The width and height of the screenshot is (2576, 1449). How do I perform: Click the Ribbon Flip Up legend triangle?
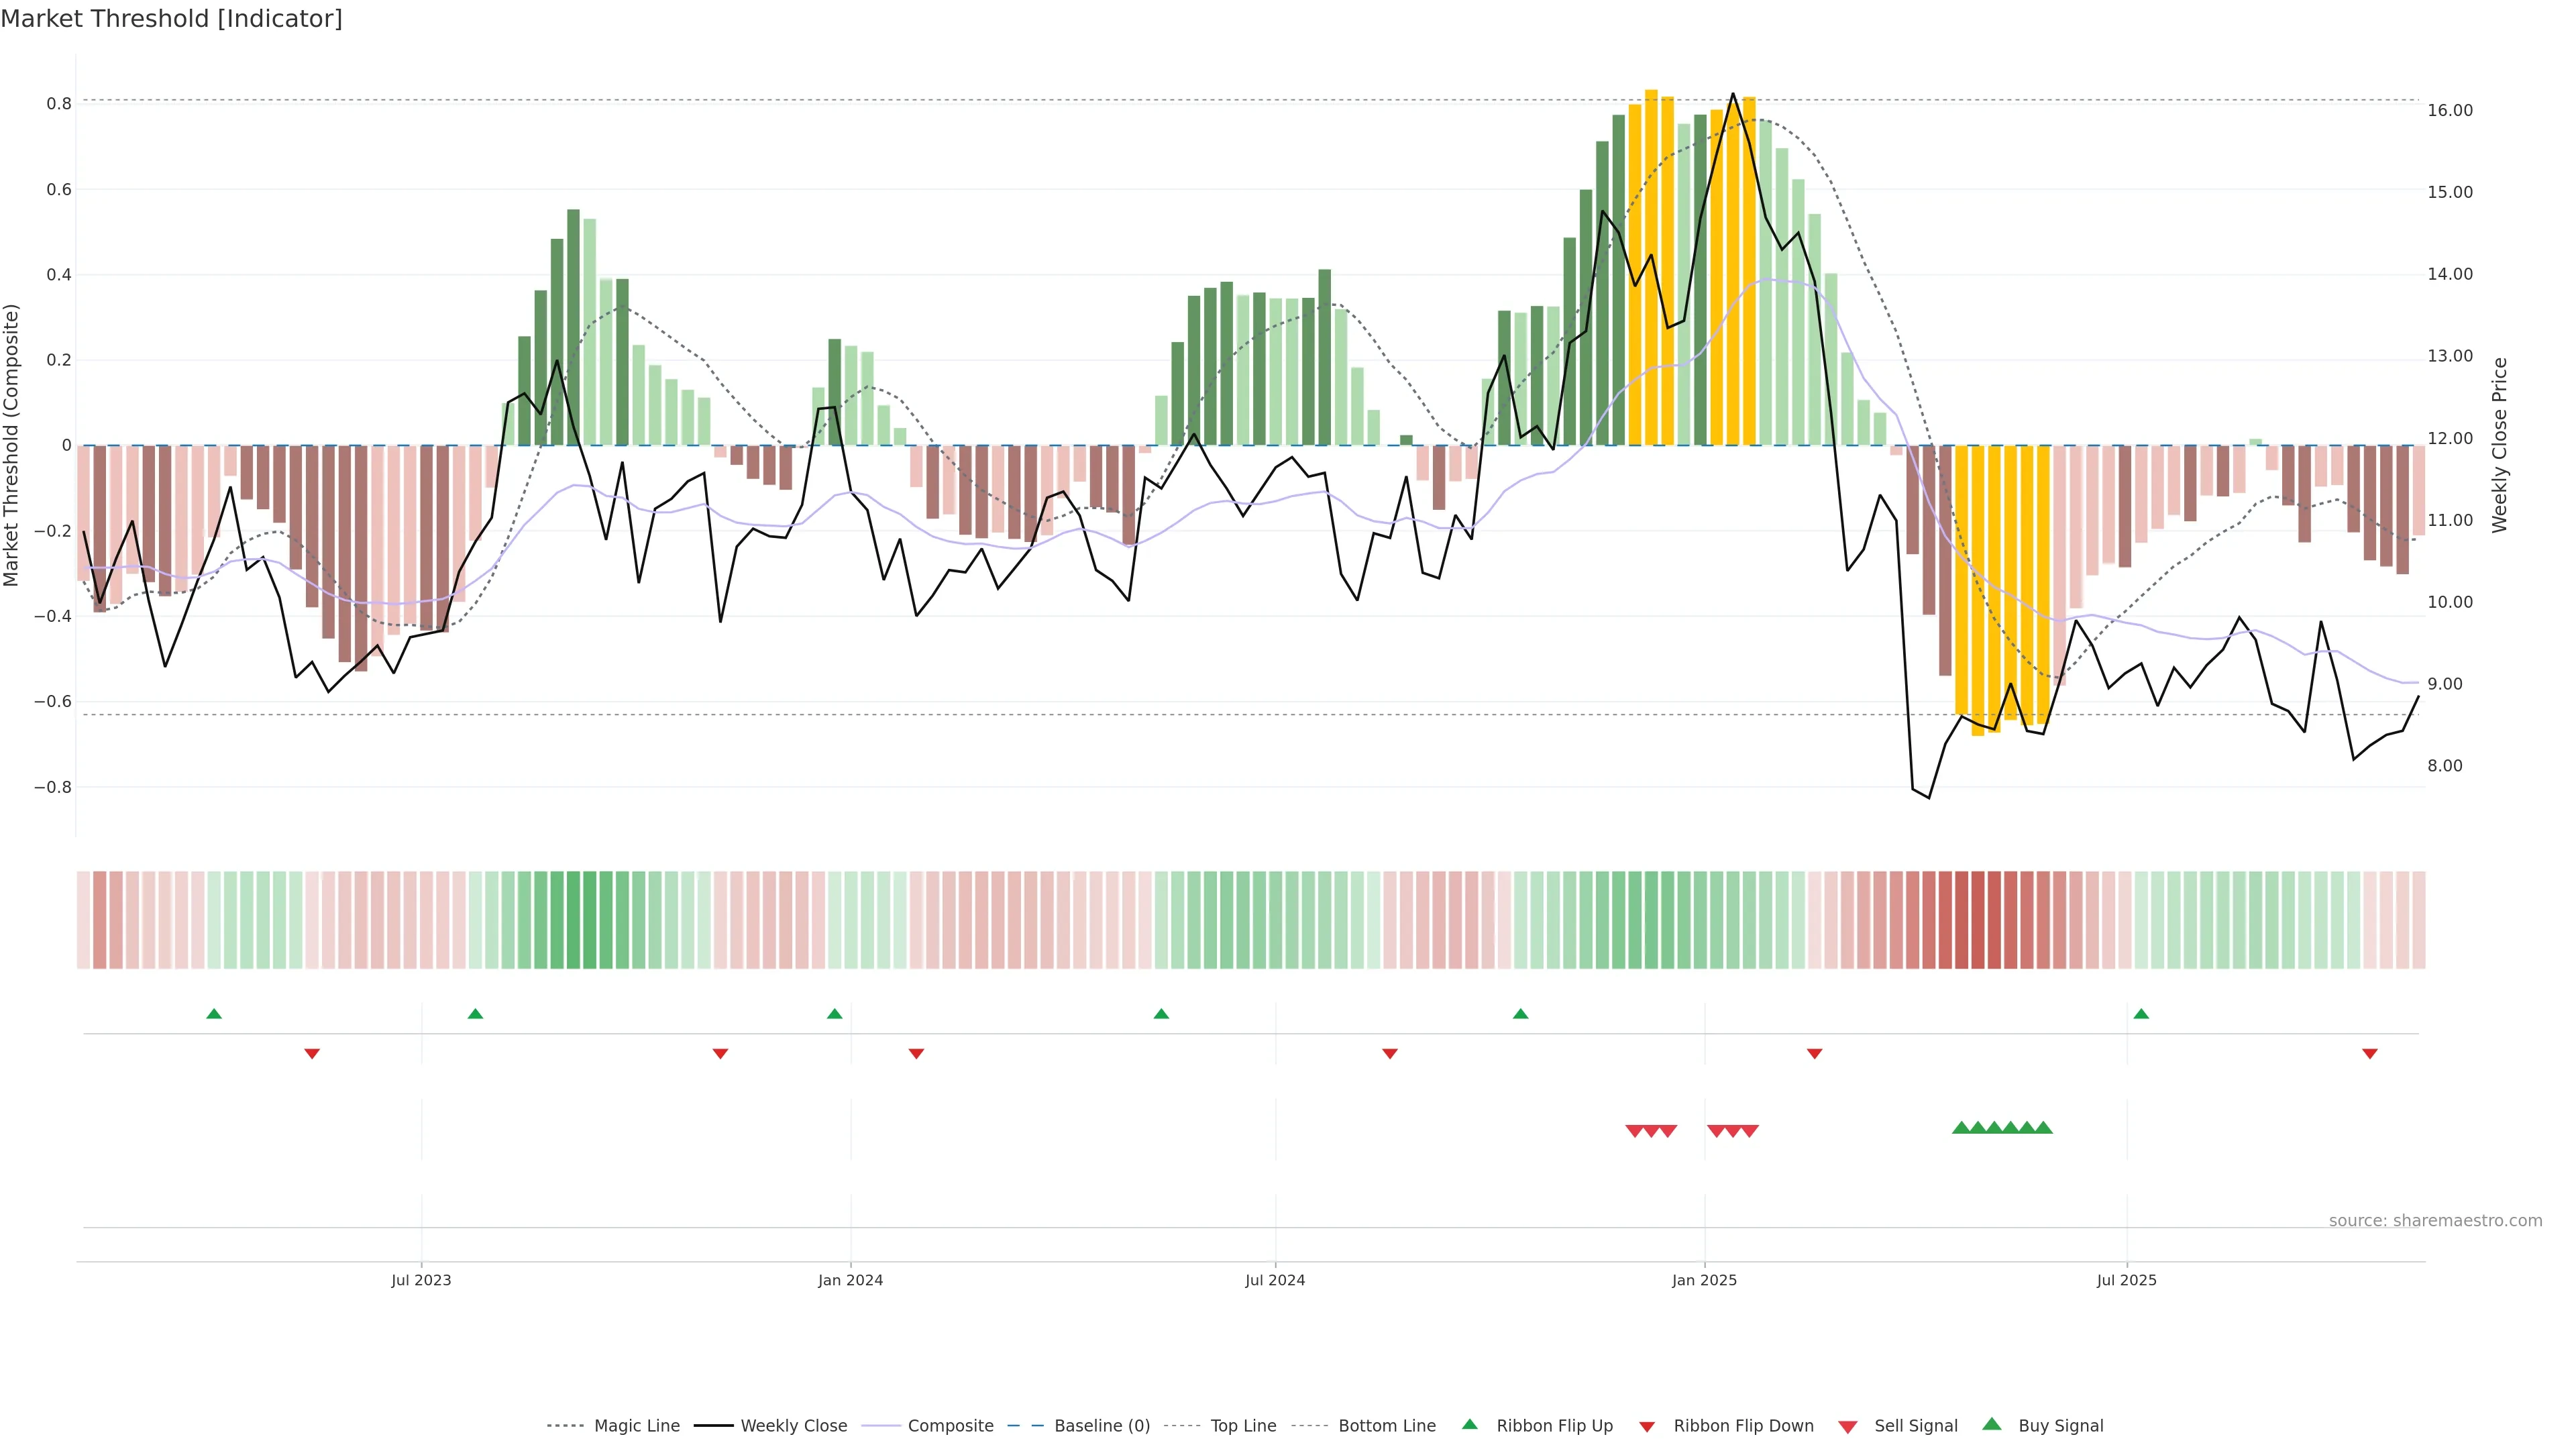pos(1469,1424)
